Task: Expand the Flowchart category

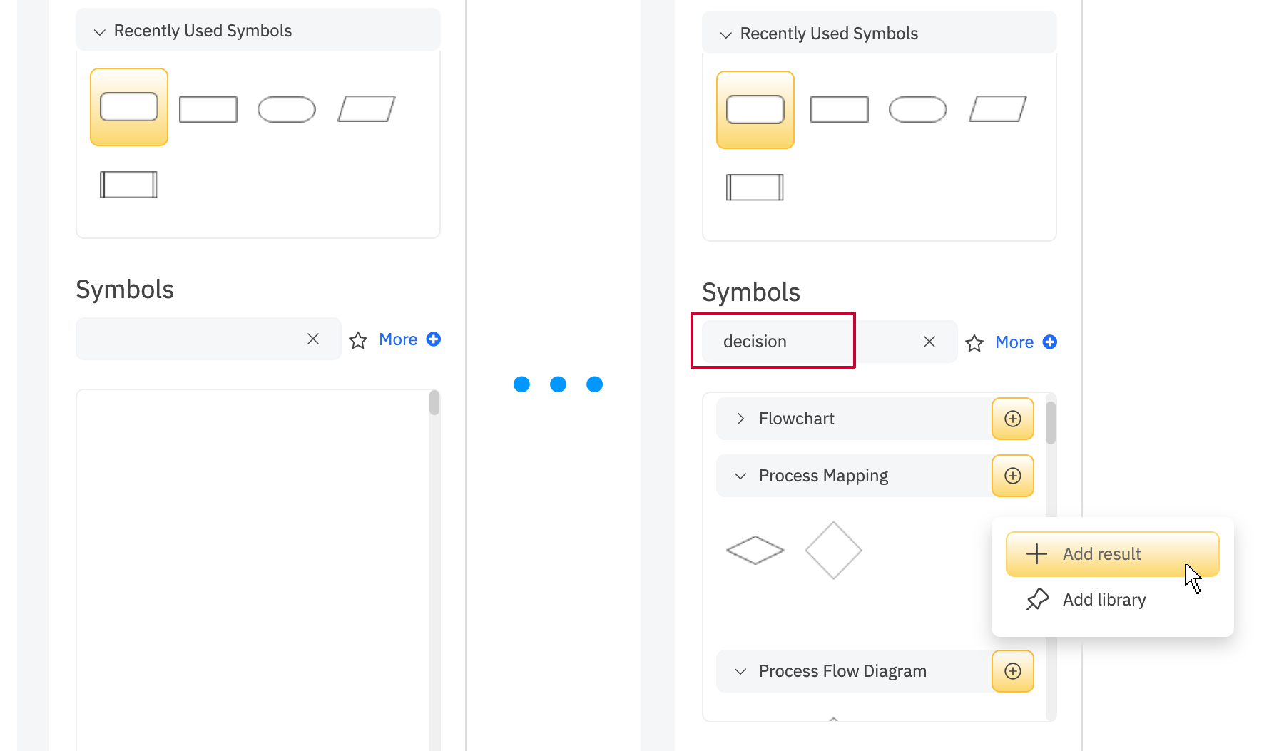Action: coord(741,419)
